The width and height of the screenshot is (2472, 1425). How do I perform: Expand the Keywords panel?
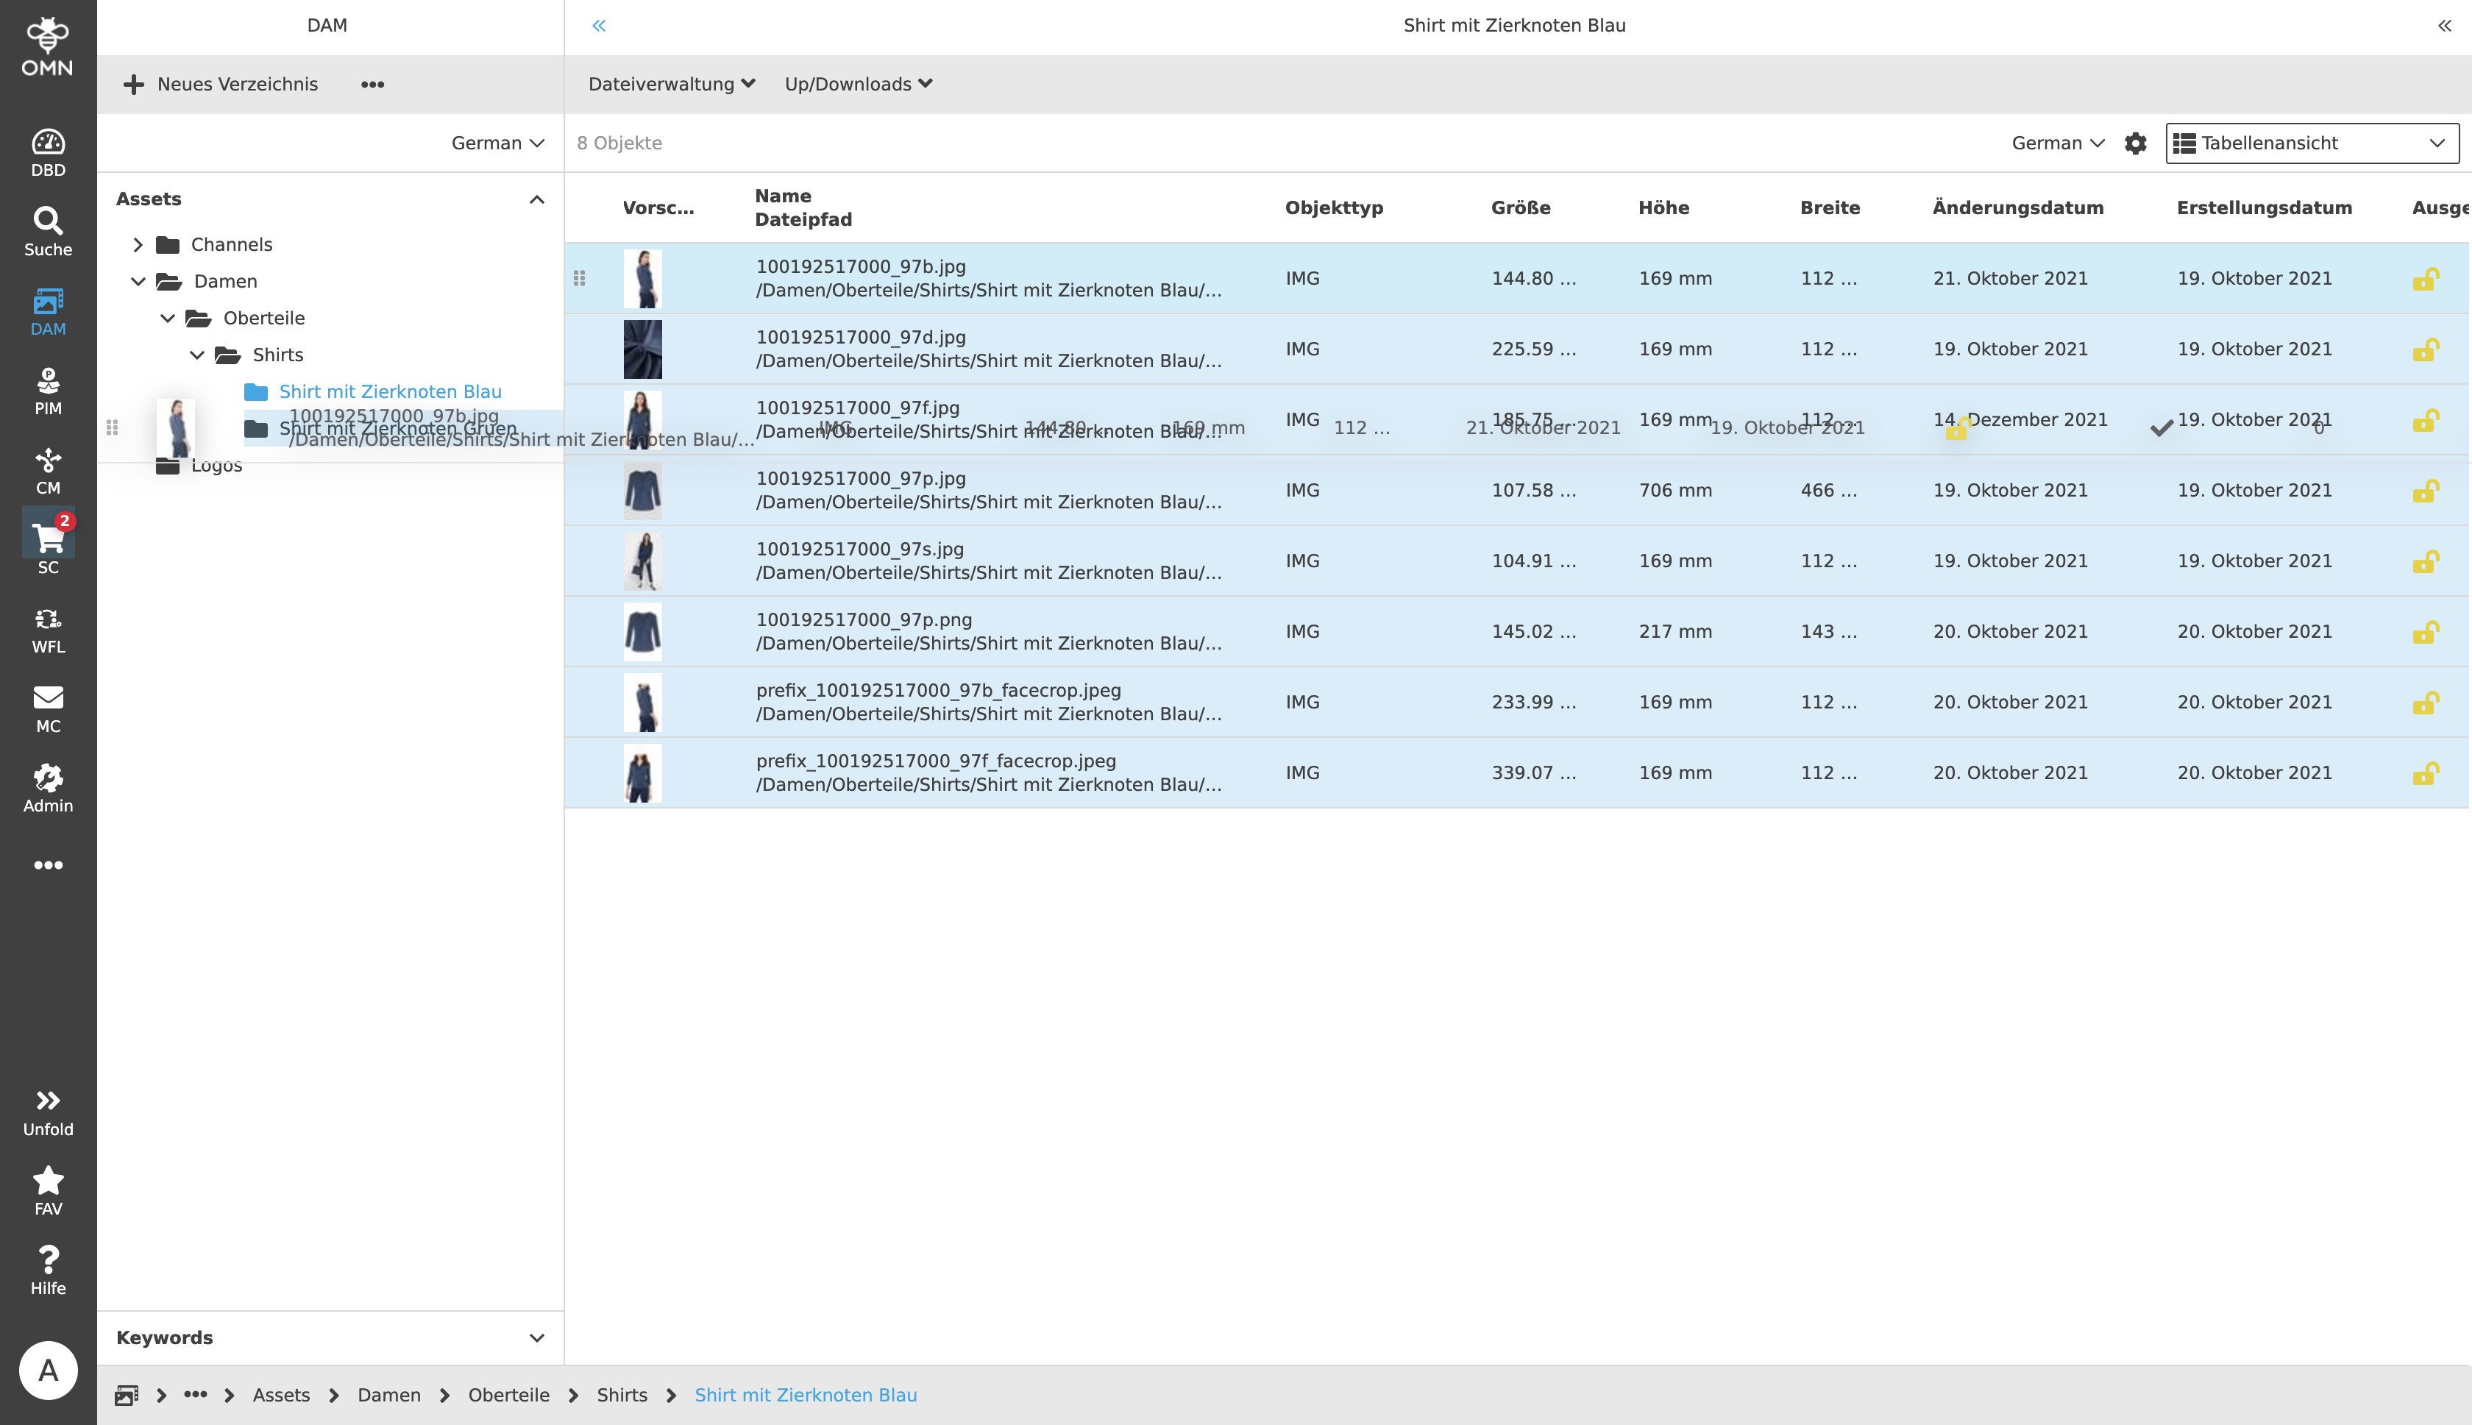point(536,1338)
